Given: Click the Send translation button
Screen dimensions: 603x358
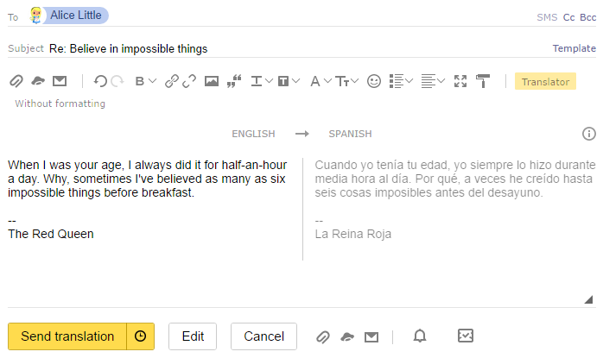Looking at the screenshot, I should (67, 336).
